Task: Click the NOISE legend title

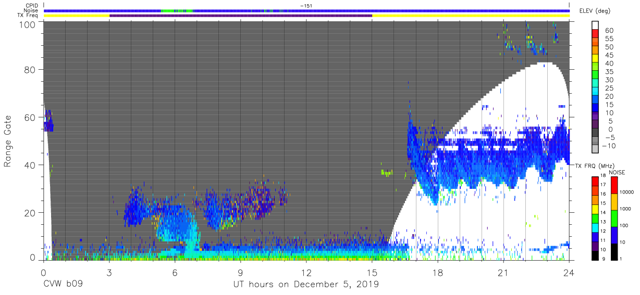Action: pos(617,172)
